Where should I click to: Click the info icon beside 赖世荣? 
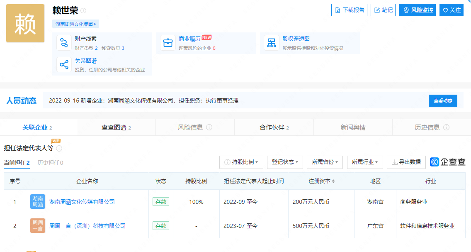pos(83,10)
